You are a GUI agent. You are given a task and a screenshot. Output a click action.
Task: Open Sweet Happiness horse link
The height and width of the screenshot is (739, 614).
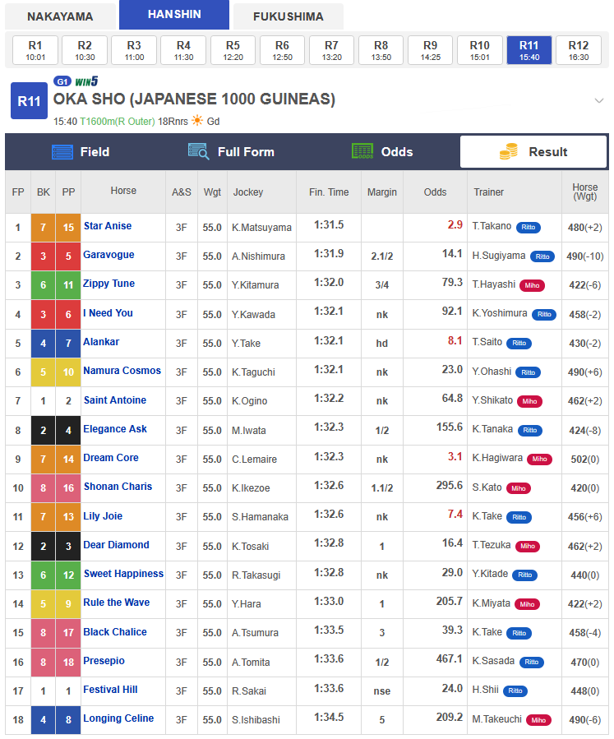point(123,574)
